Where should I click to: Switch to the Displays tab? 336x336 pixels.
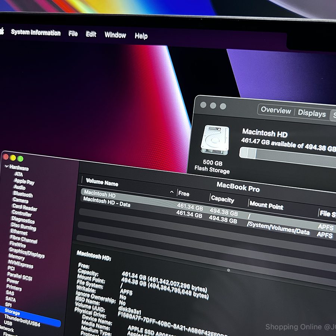312,113
